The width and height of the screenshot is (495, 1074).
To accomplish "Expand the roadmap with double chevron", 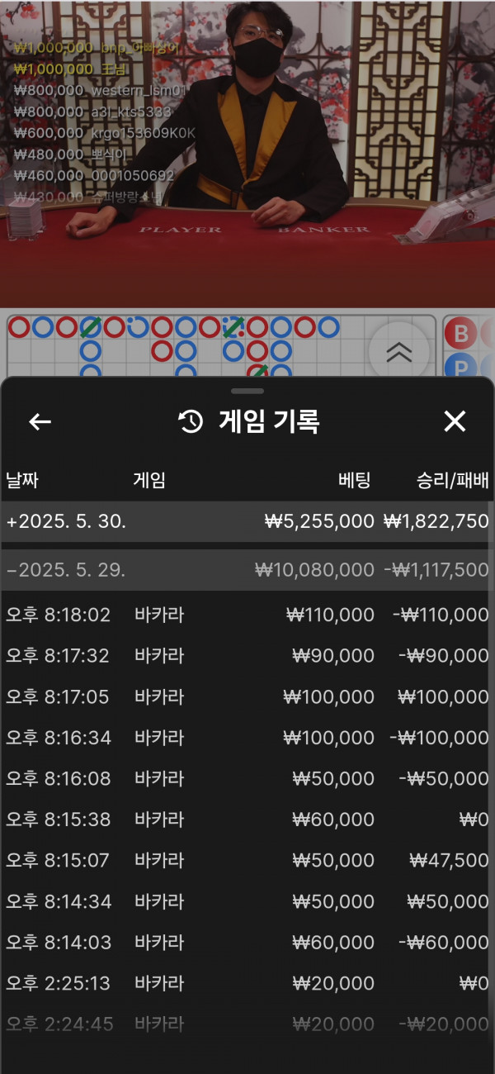I will tap(399, 352).
